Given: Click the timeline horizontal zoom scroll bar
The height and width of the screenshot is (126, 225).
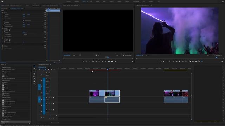Looking at the screenshot, I should pos(55,122).
